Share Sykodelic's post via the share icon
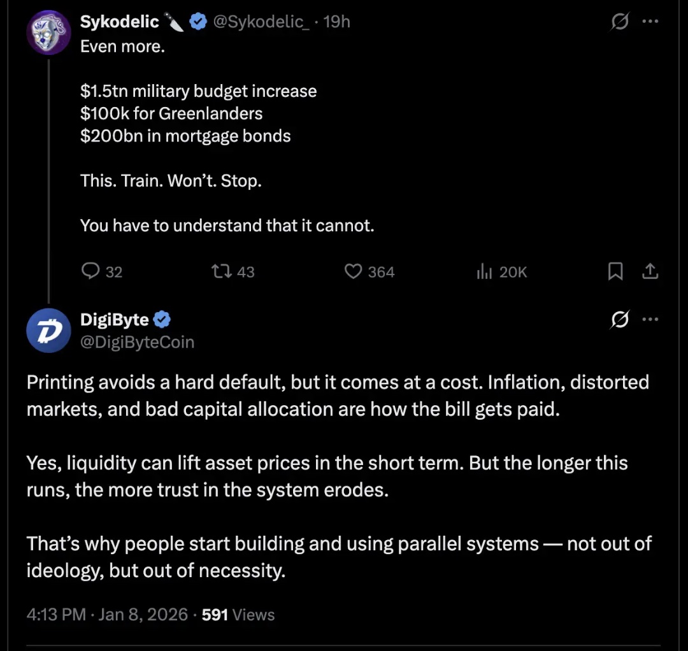 coord(650,272)
